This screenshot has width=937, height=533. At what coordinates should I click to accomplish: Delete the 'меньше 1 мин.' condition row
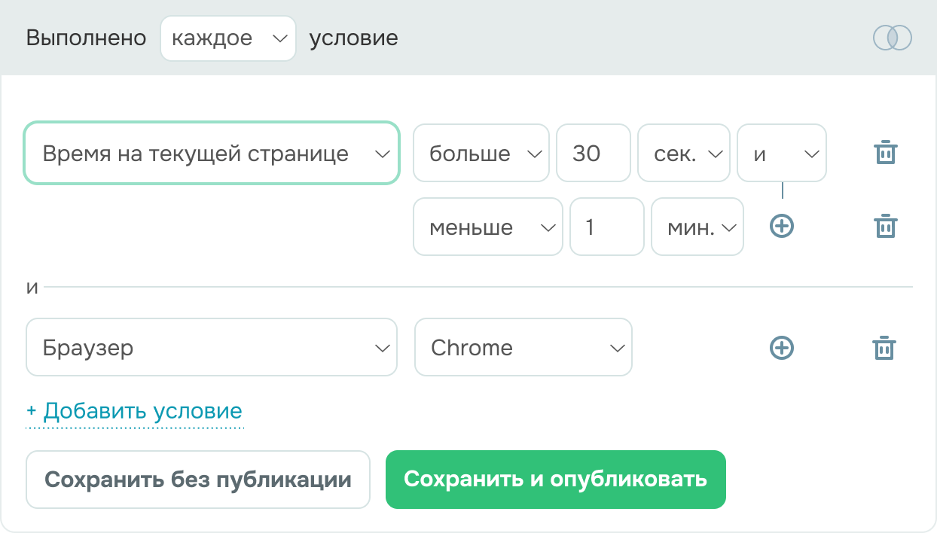(885, 227)
